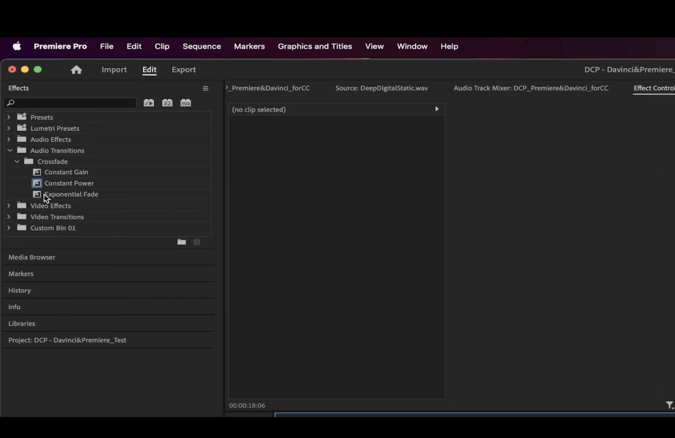675x438 pixels.
Task: Open the filter funnel icon
Action: point(669,405)
